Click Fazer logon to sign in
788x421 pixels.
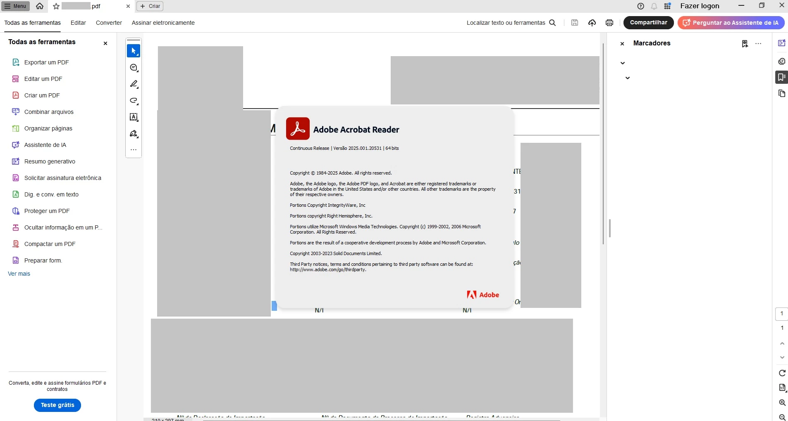click(700, 6)
